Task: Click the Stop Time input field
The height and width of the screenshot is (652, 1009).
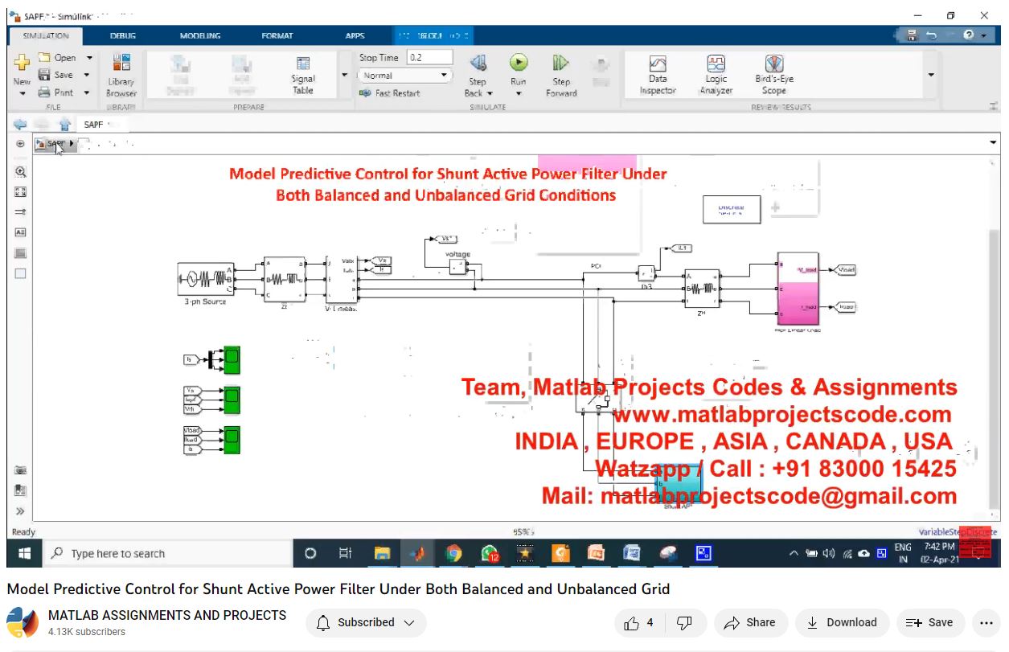Action: coord(429,58)
